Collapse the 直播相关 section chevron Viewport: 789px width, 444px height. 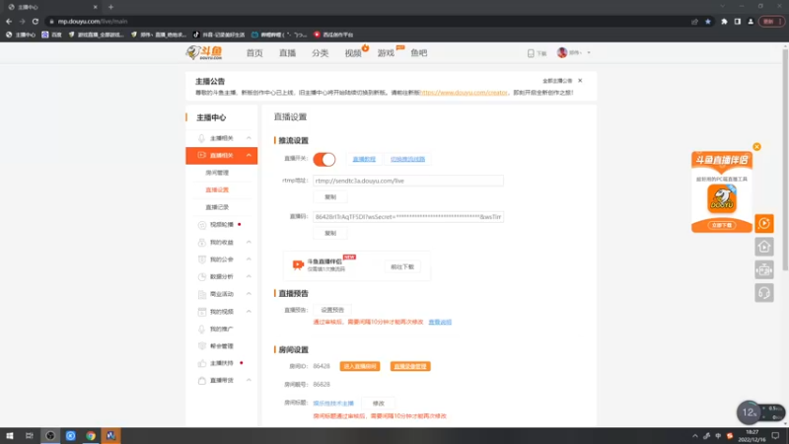pyautogui.click(x=249, y=155)
